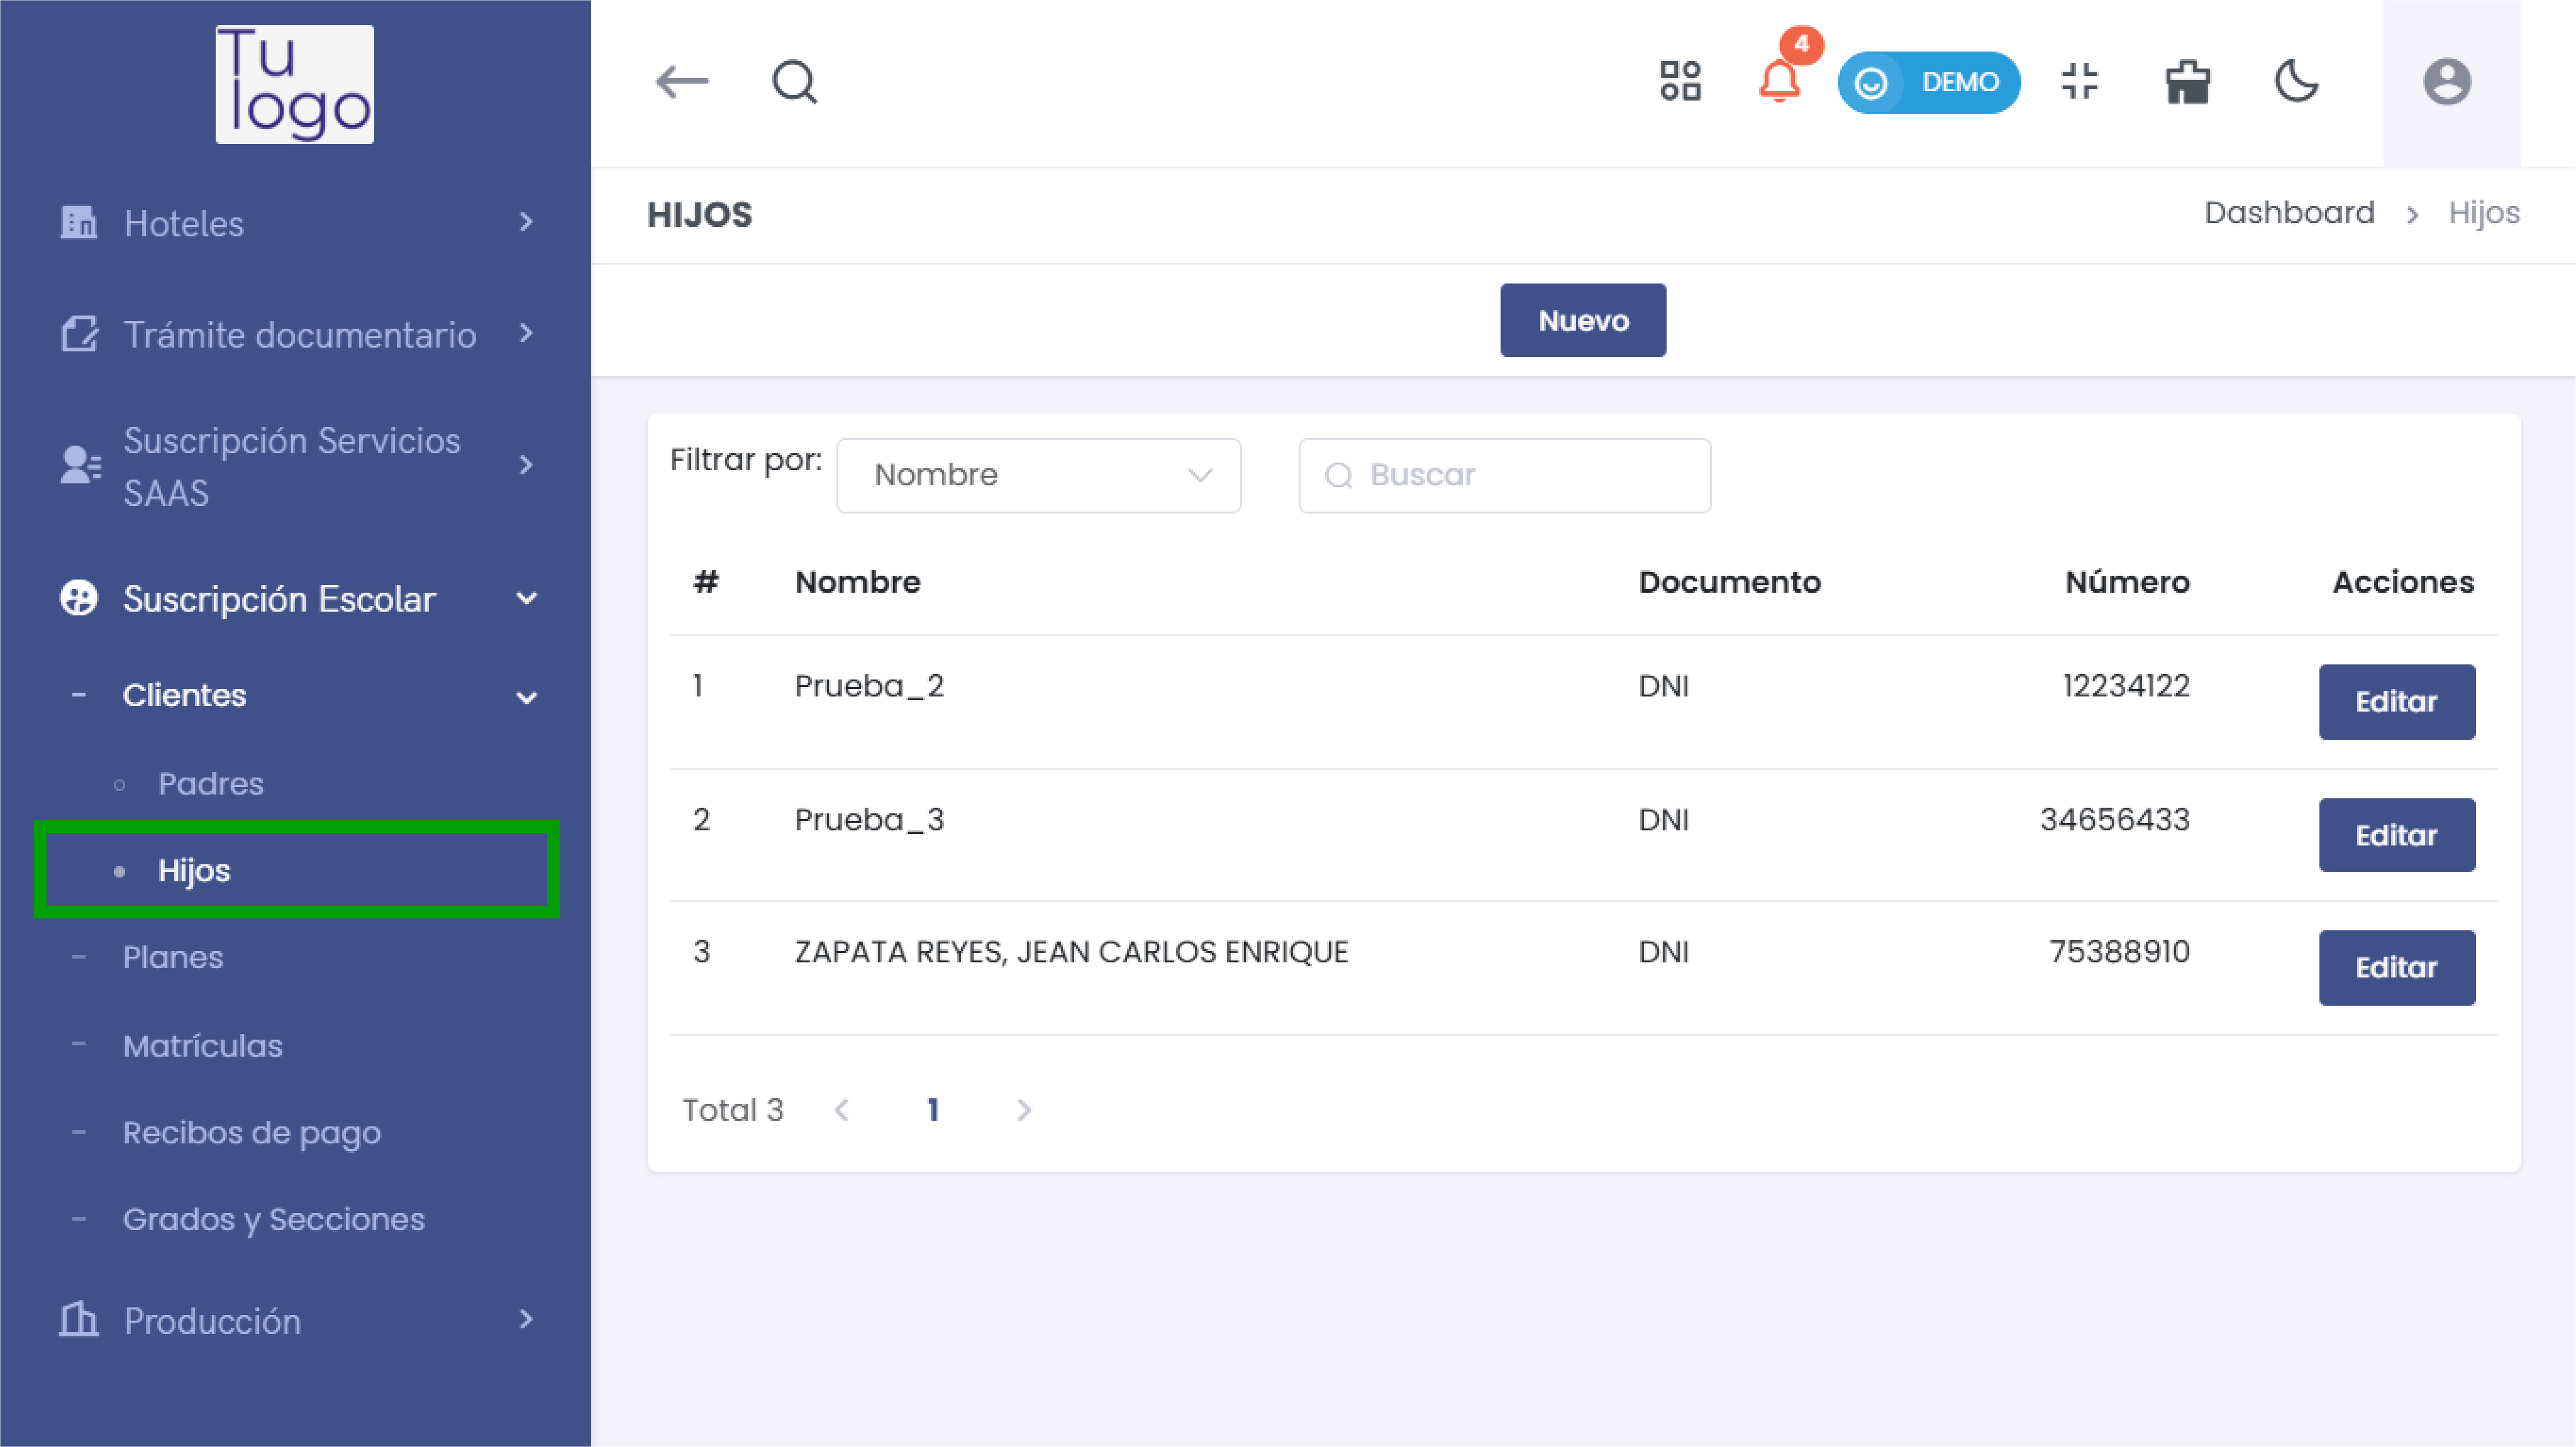Viewport: 2576px width, 1447px height.
Task: Click the toolbox icon in header
Action: 2187,82
